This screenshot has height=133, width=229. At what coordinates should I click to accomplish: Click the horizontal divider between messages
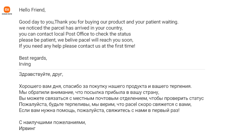click(111, 70)
